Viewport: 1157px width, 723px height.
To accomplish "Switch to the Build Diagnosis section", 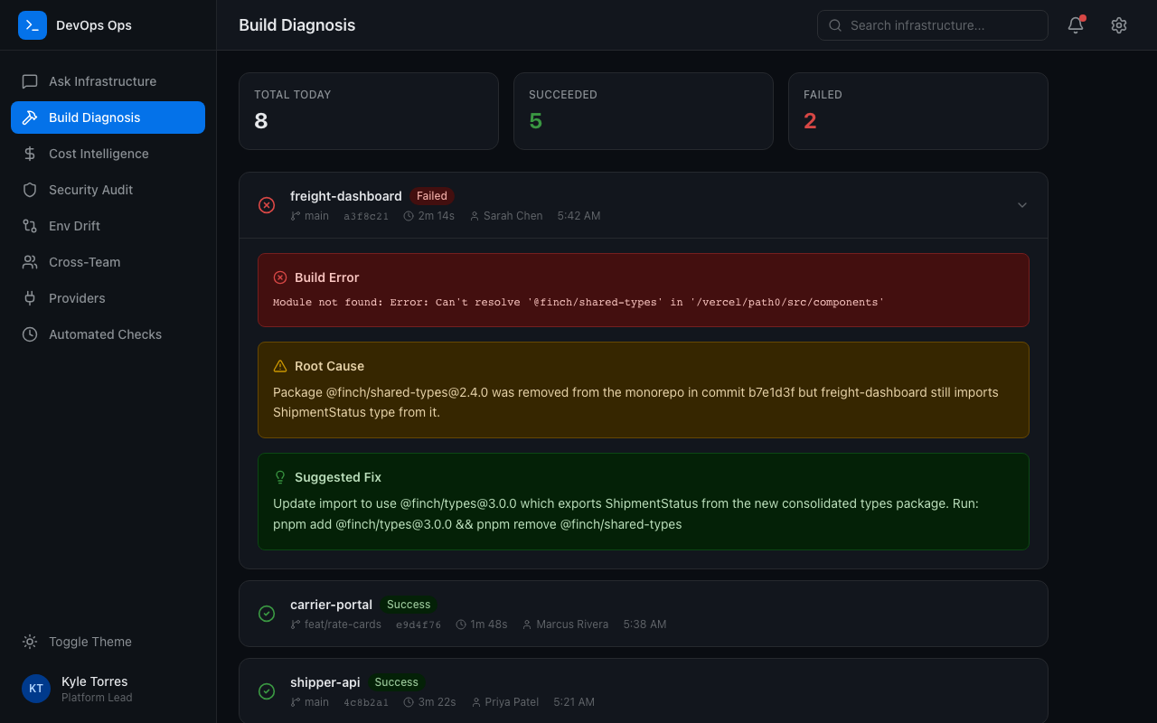I will pyautogui.click(x=108, y=117).
